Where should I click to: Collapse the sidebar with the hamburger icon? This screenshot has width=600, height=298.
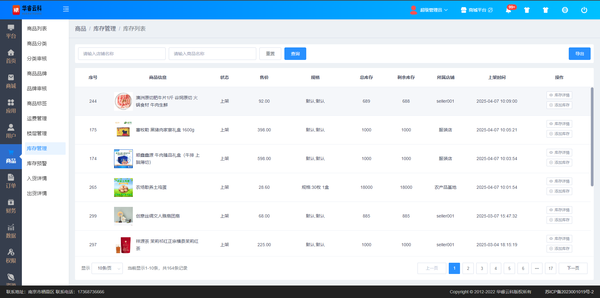(66, 9)
